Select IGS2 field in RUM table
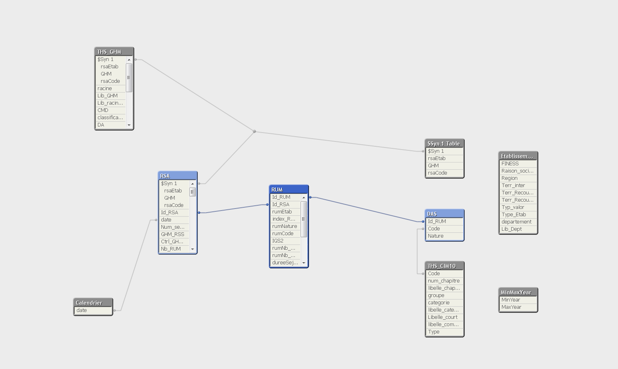 285,241
